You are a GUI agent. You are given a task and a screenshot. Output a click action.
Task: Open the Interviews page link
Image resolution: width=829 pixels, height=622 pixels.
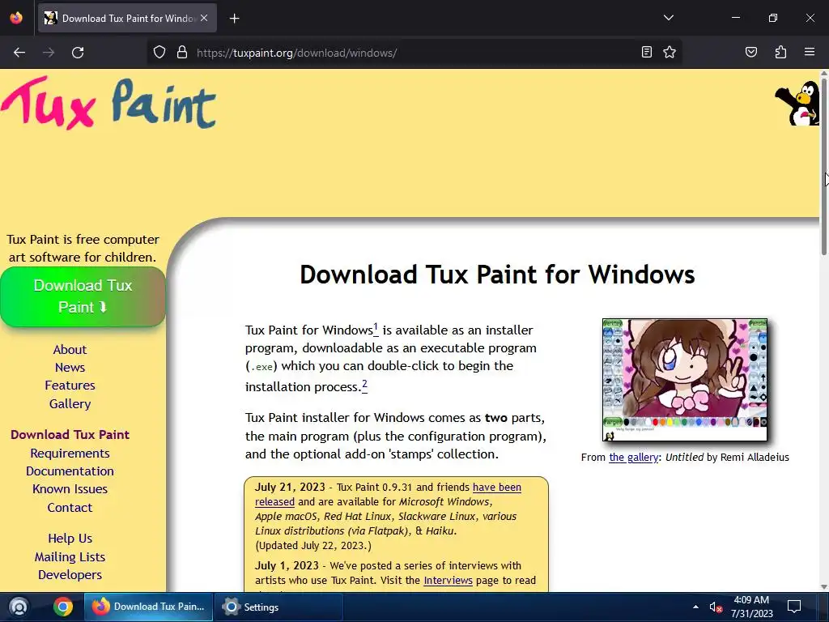[448, 580]
